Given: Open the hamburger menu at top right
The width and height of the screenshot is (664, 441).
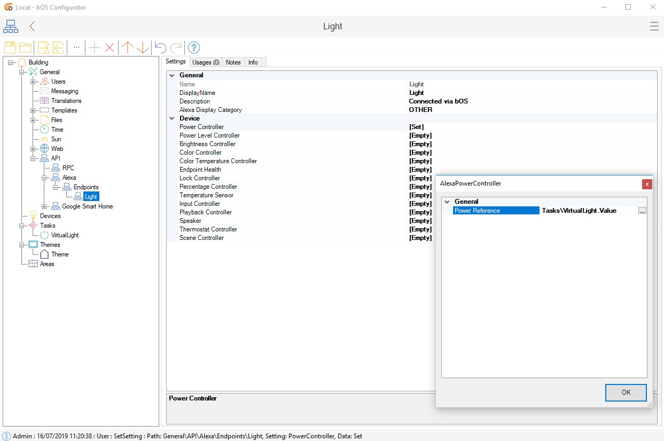Looking at the screenshot, I should [654, 26].
